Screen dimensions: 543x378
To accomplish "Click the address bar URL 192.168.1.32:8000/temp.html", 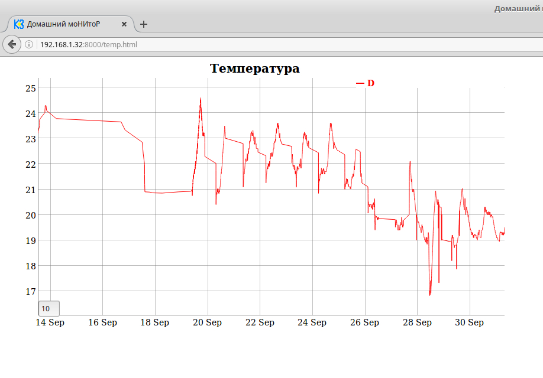I will (x=89, y=45).
